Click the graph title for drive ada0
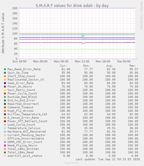 pos(72,5)
